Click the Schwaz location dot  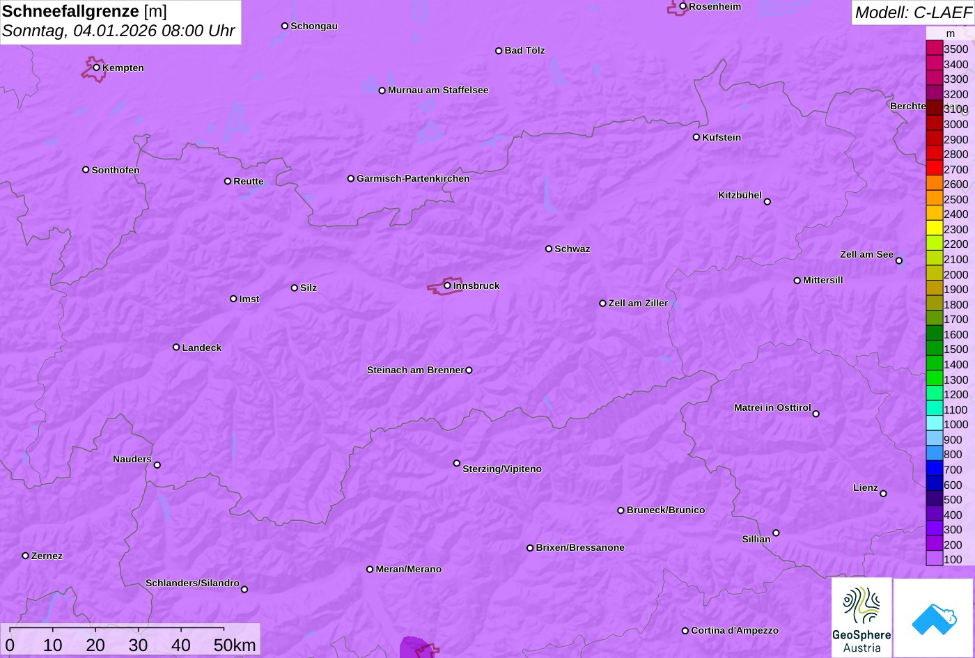pos(549,249)
